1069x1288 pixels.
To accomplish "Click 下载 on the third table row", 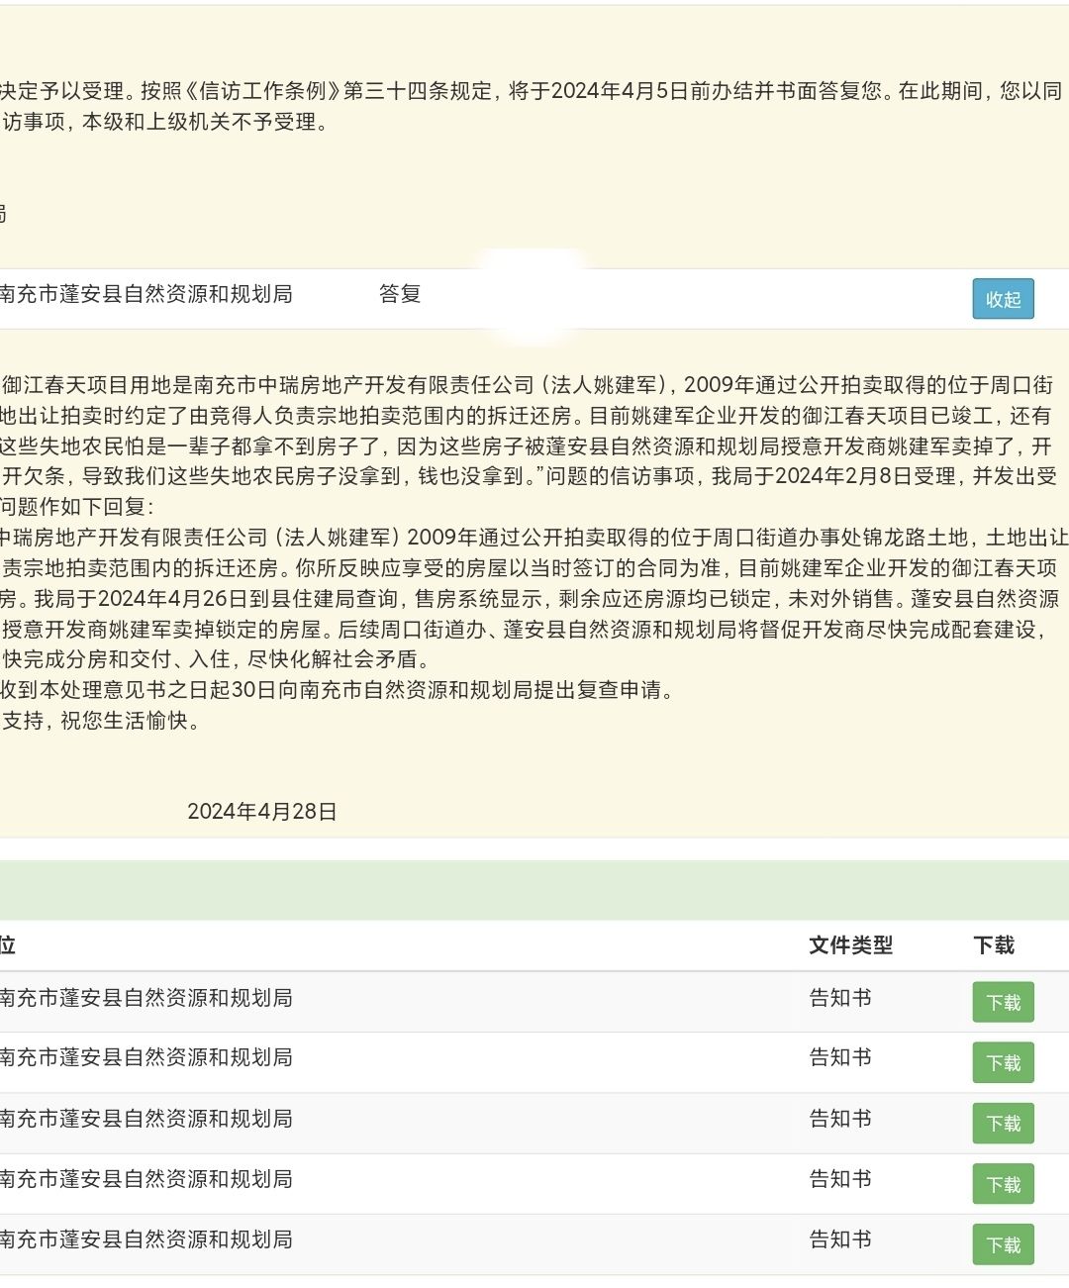I will pos(1003,1124).
